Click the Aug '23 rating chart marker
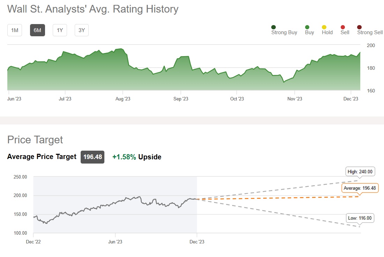This screenshot has width=384, height=257. (x=123, y=99)
